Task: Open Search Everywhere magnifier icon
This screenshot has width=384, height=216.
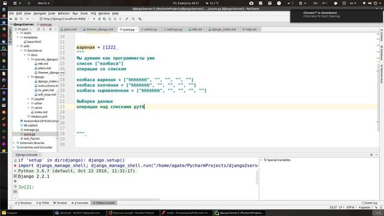Action: click(133, 19)
